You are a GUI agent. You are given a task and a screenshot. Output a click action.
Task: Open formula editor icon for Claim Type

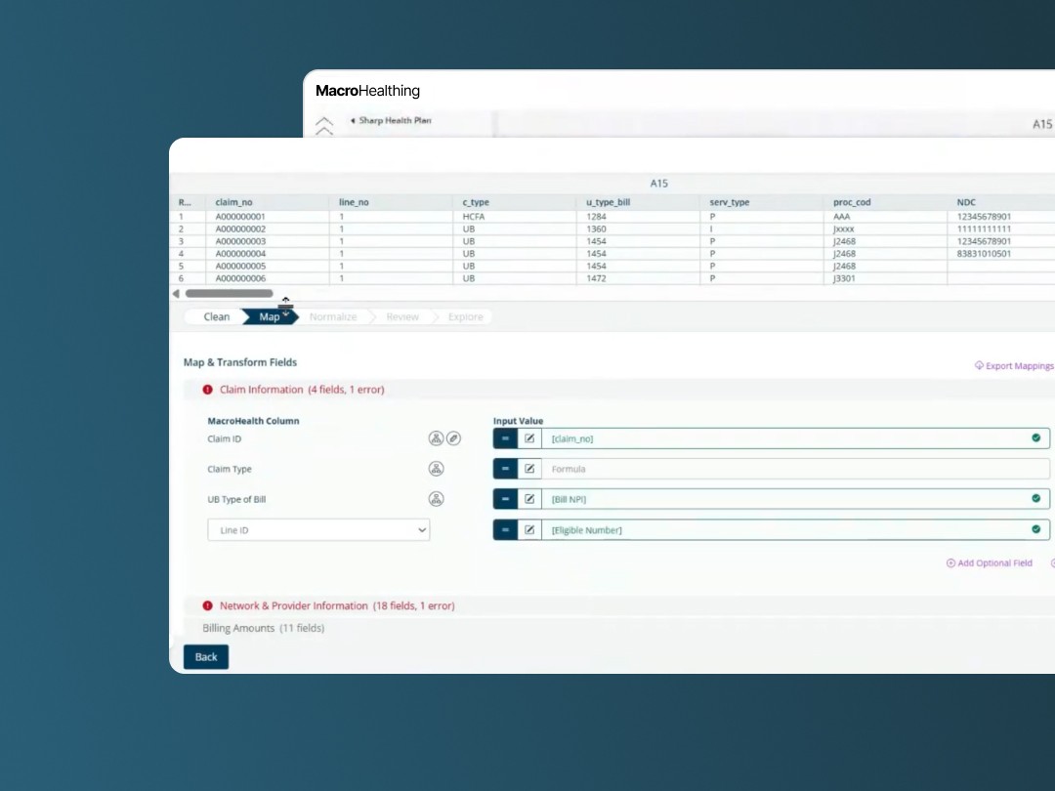(529, 469)
